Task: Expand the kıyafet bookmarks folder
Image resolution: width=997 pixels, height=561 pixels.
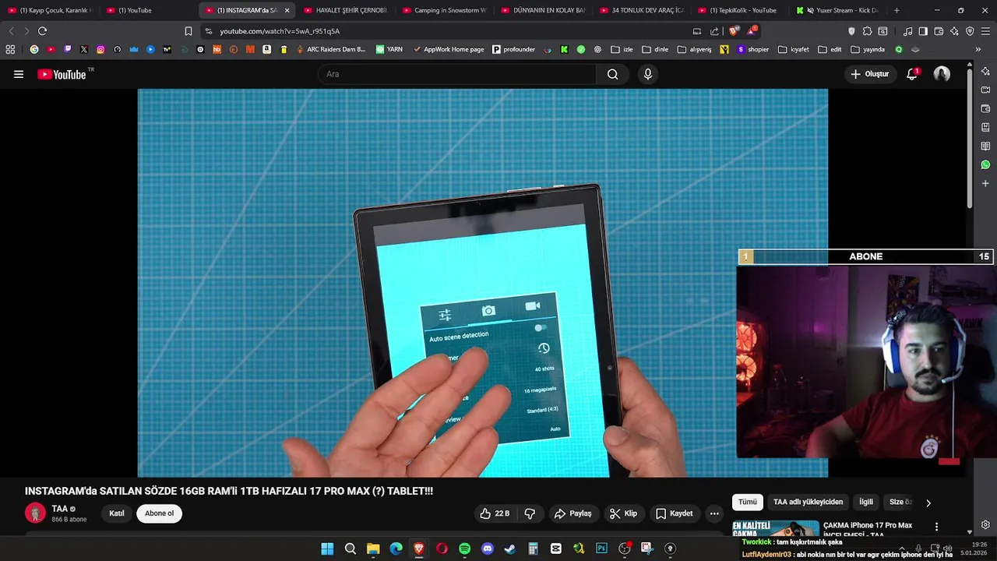Action: coord(794,49)
